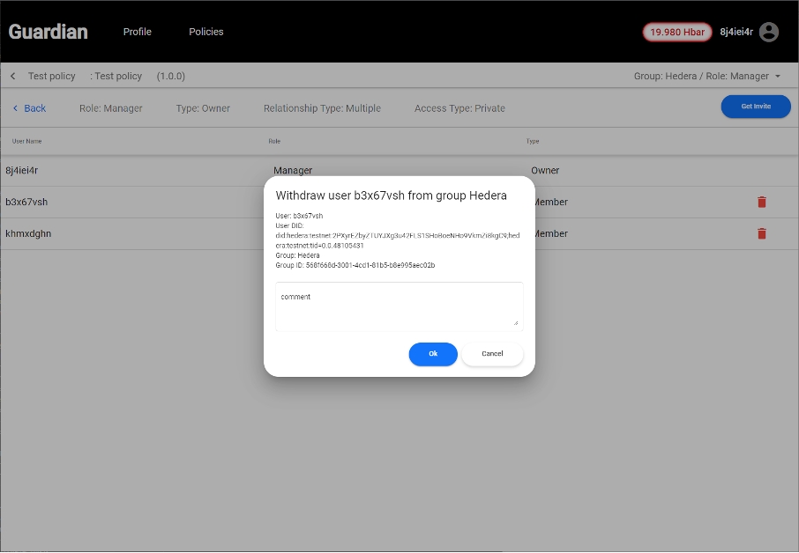Click the User Name column header
The image size is (799, 553).
click(x=27, y=141)
